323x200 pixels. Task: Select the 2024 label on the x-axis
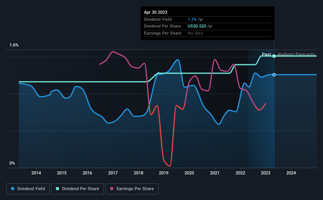click(291, 173)
